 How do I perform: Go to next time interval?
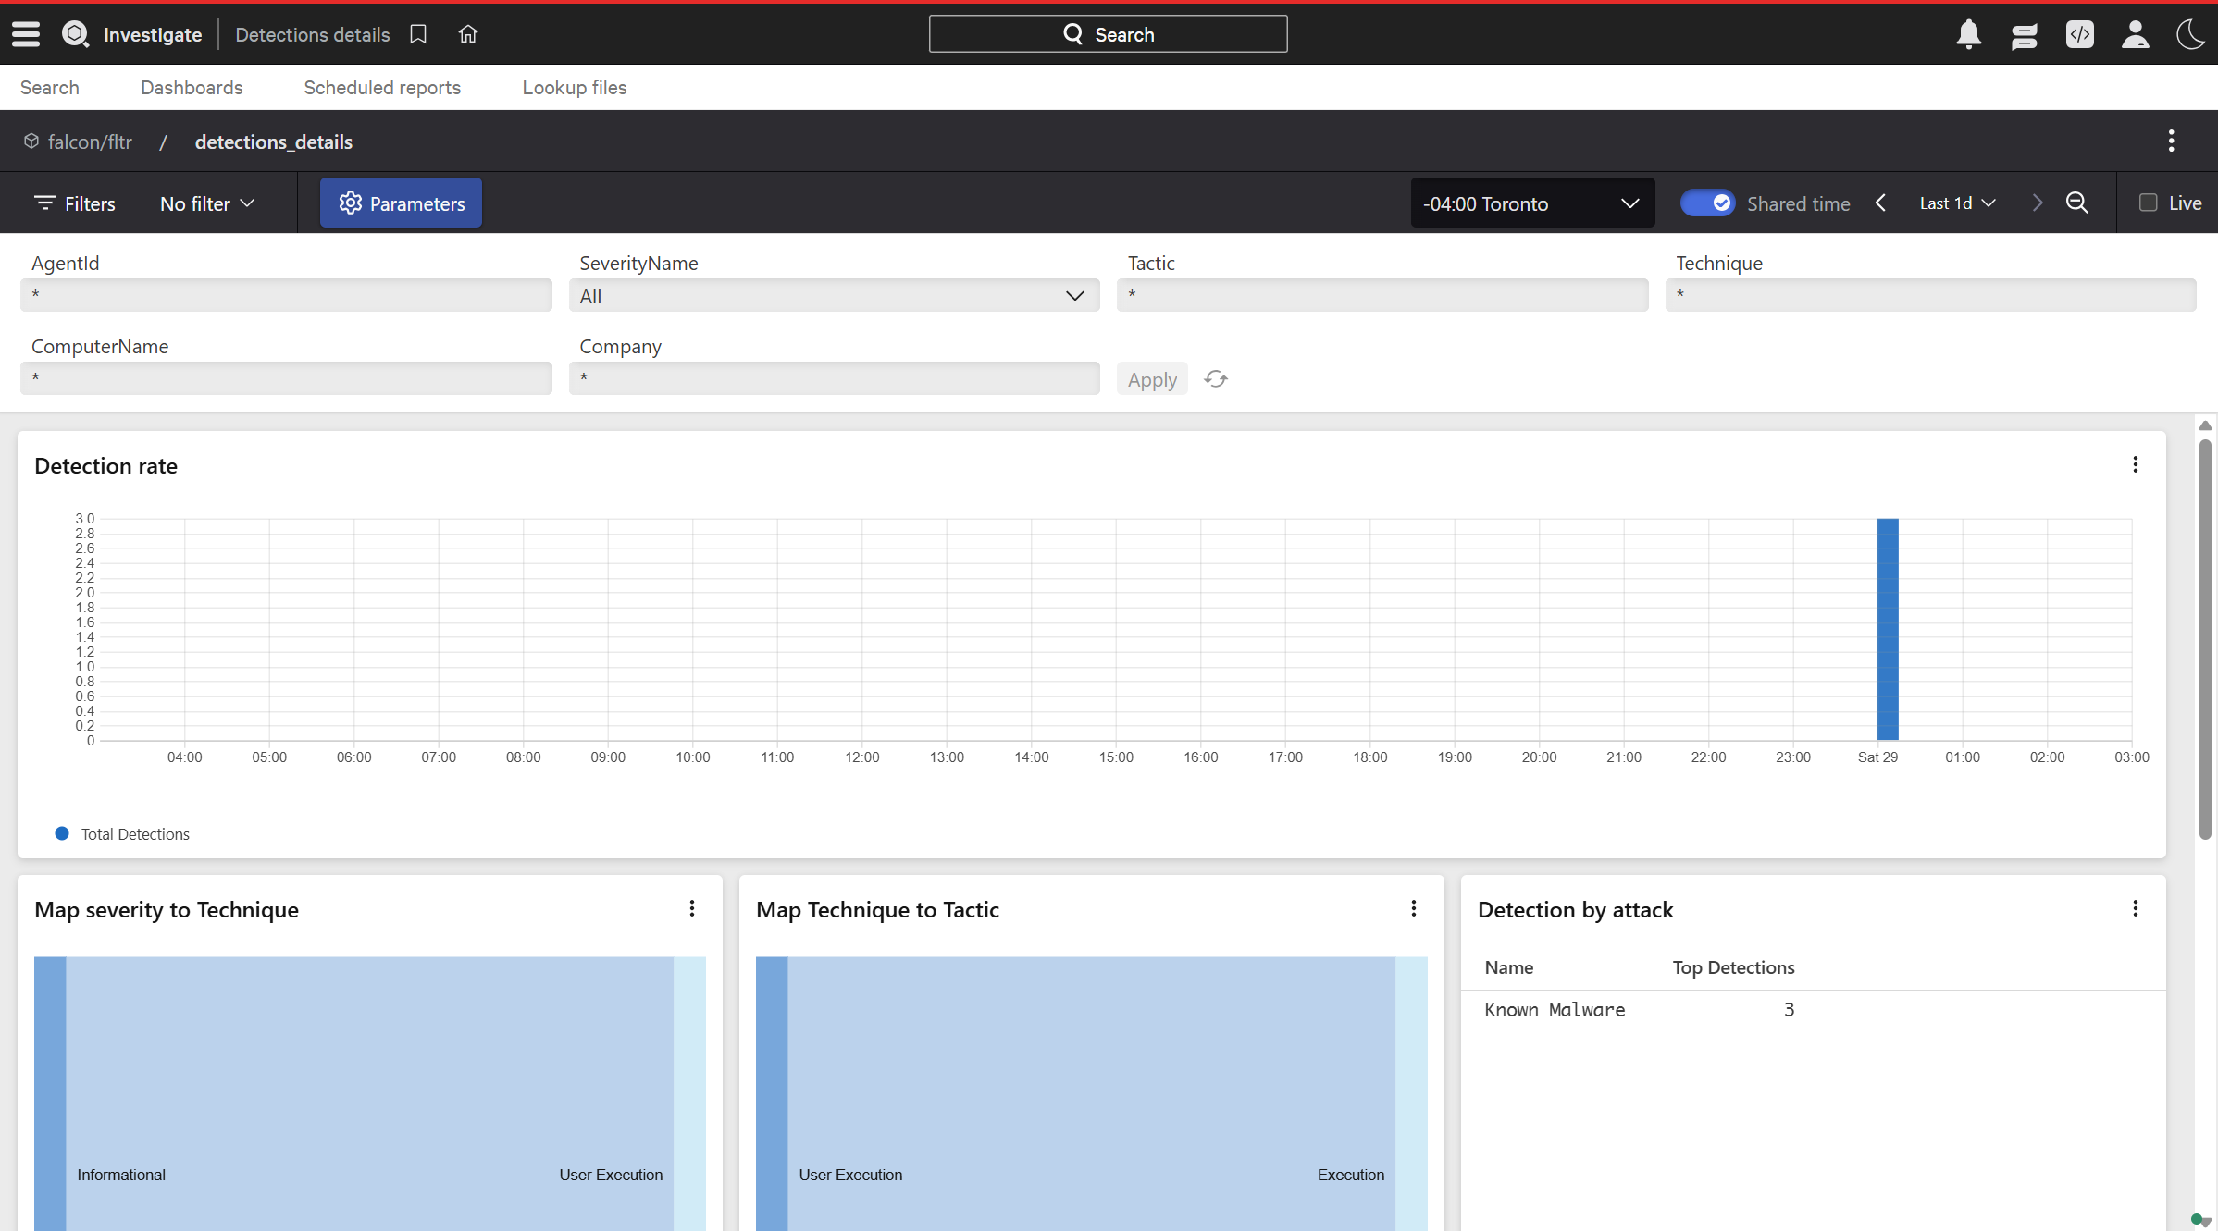coord(2037,203)
